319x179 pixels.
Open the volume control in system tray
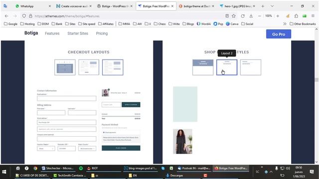[288, 168]
